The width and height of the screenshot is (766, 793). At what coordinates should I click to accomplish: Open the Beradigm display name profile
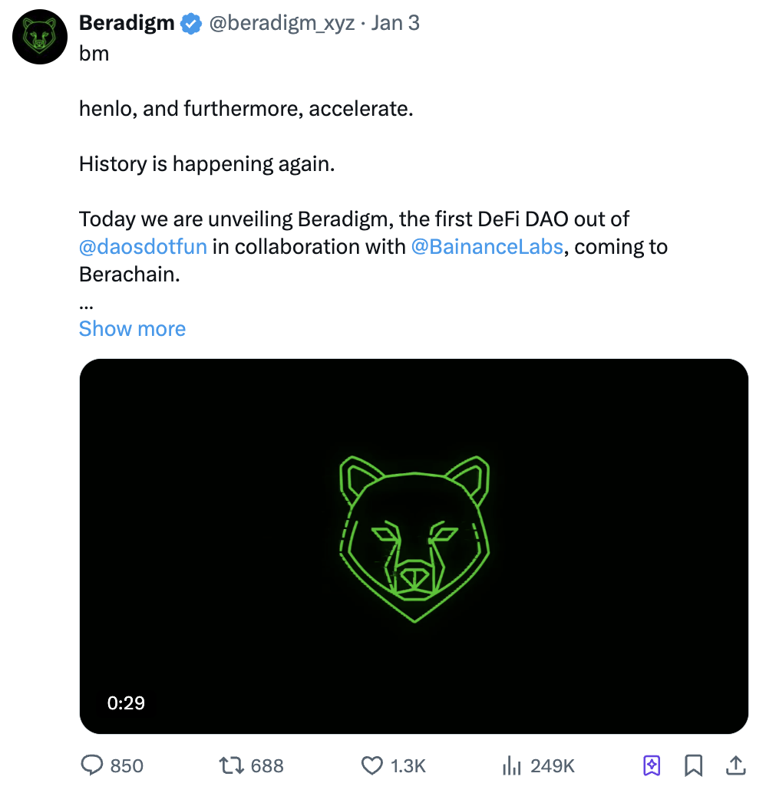coord(127,23)
